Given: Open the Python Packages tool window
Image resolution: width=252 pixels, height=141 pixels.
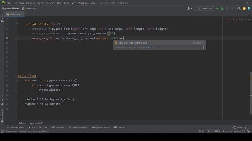Looking at the screenshot, I should click(x=78, y=128).
